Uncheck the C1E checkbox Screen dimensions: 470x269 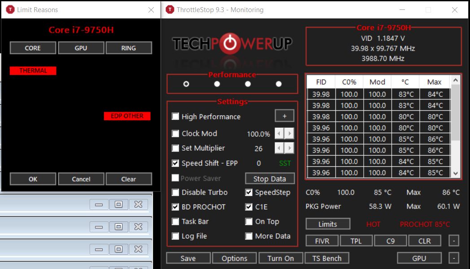249,207
